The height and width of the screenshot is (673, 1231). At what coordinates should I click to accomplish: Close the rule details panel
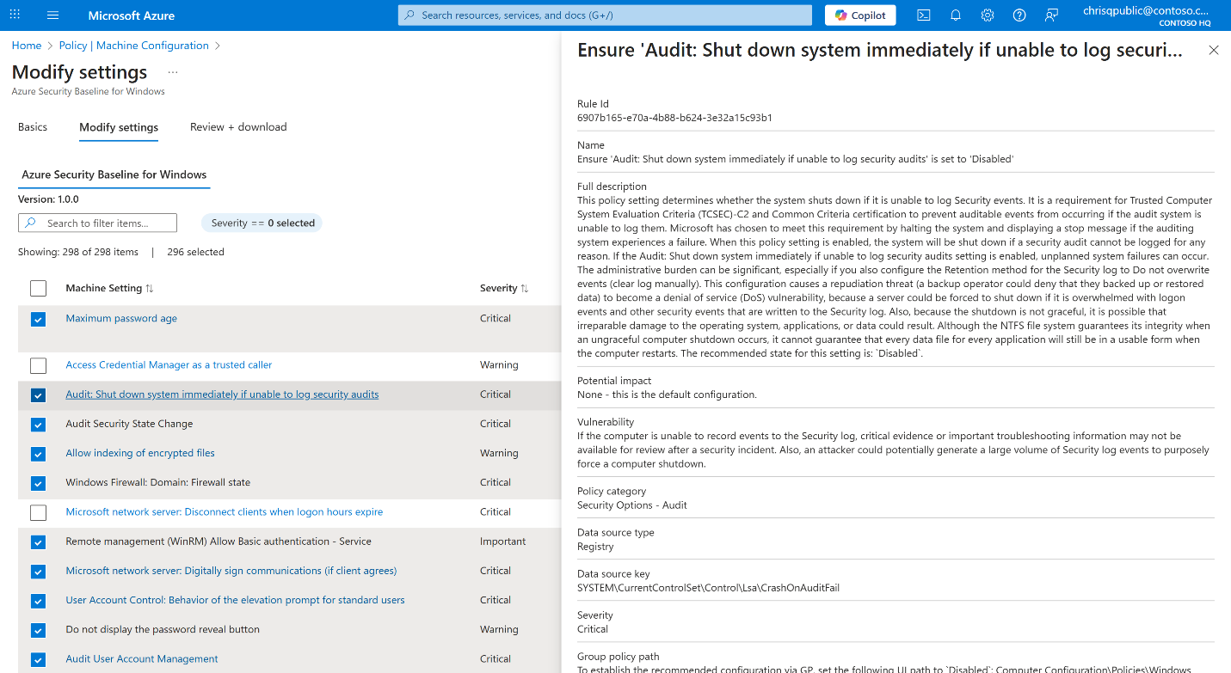(x=1214, y=51)
